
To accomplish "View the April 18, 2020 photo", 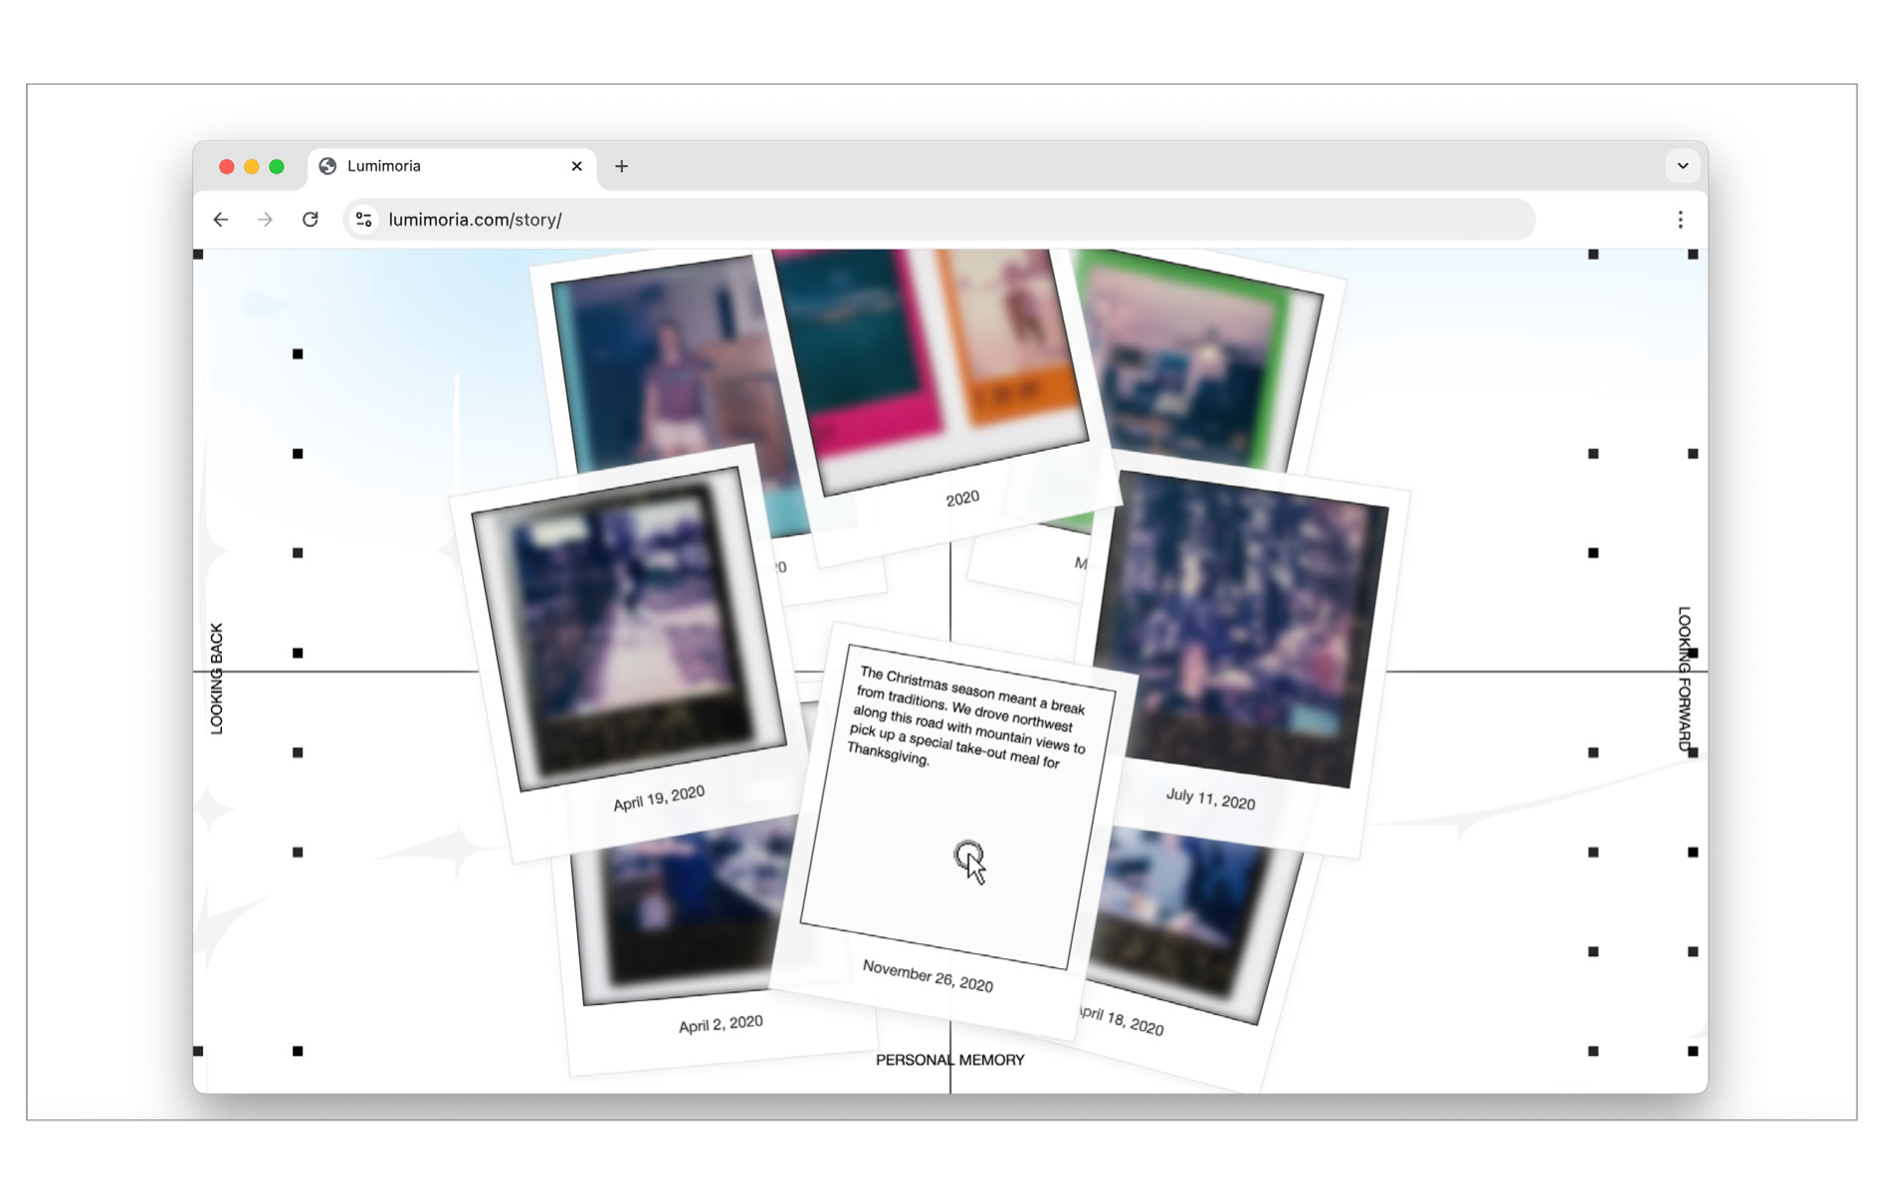I will tap(1184, 925).
